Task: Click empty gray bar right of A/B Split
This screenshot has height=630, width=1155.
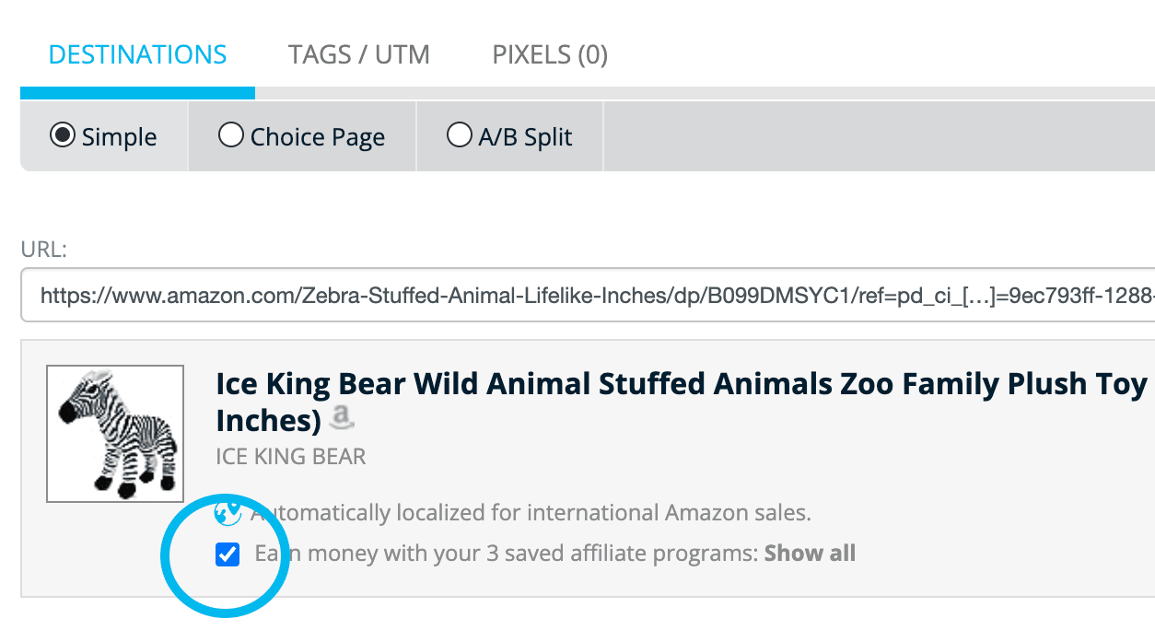Action: pyautogui.click(x=875, y=136)
